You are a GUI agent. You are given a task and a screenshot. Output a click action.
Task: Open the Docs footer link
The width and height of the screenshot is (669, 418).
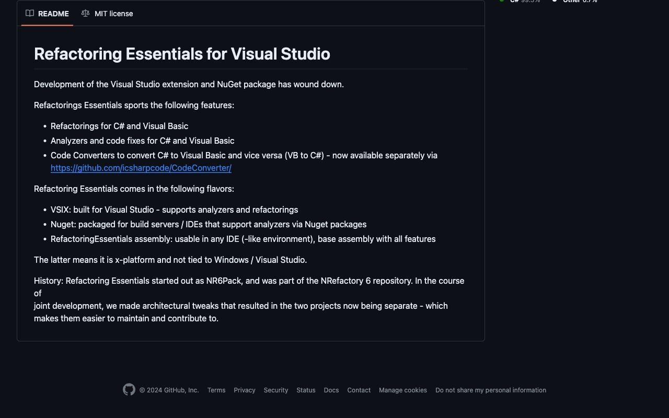(x=331, y=390)
